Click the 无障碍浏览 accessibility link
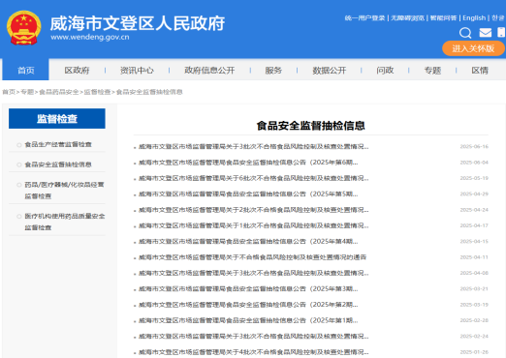Image resolution: width=506 pixels, height=358 pixels. click(407, 17)
